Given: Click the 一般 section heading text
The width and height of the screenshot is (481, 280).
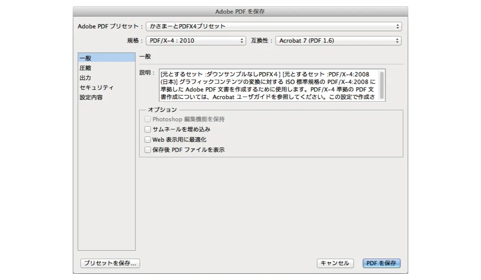Looking at the screenshot, I should tap(145, 56).
